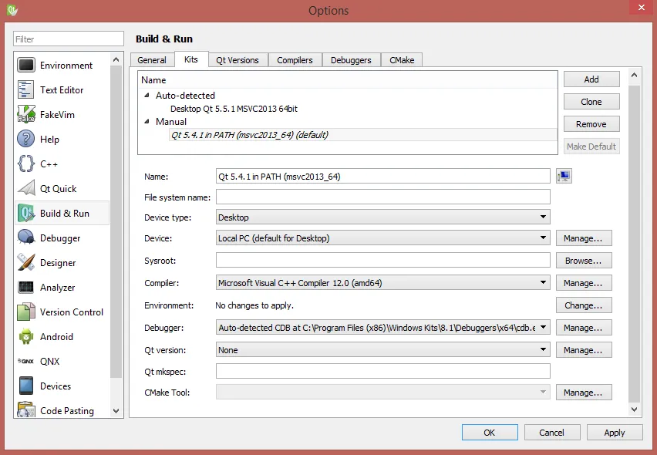Click the Cancel button
The image size is (657, 455).
(552, 433)
